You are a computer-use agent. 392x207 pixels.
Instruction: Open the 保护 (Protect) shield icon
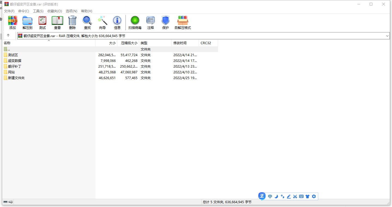click(165, 22)
